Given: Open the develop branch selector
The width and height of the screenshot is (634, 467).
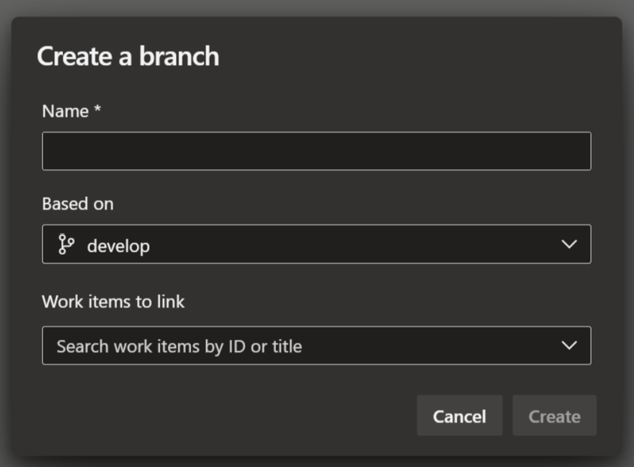Looking at the screenshot, I should pos(316,244).
